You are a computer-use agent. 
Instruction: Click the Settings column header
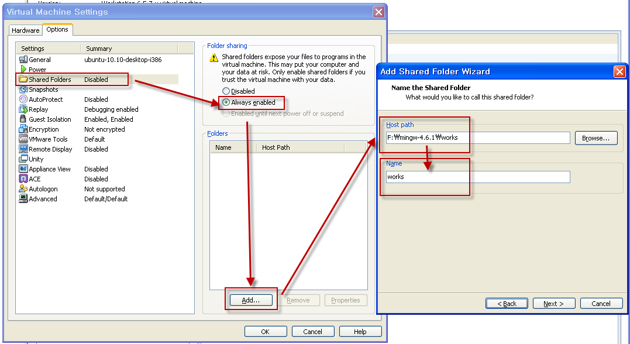(49, 49)
